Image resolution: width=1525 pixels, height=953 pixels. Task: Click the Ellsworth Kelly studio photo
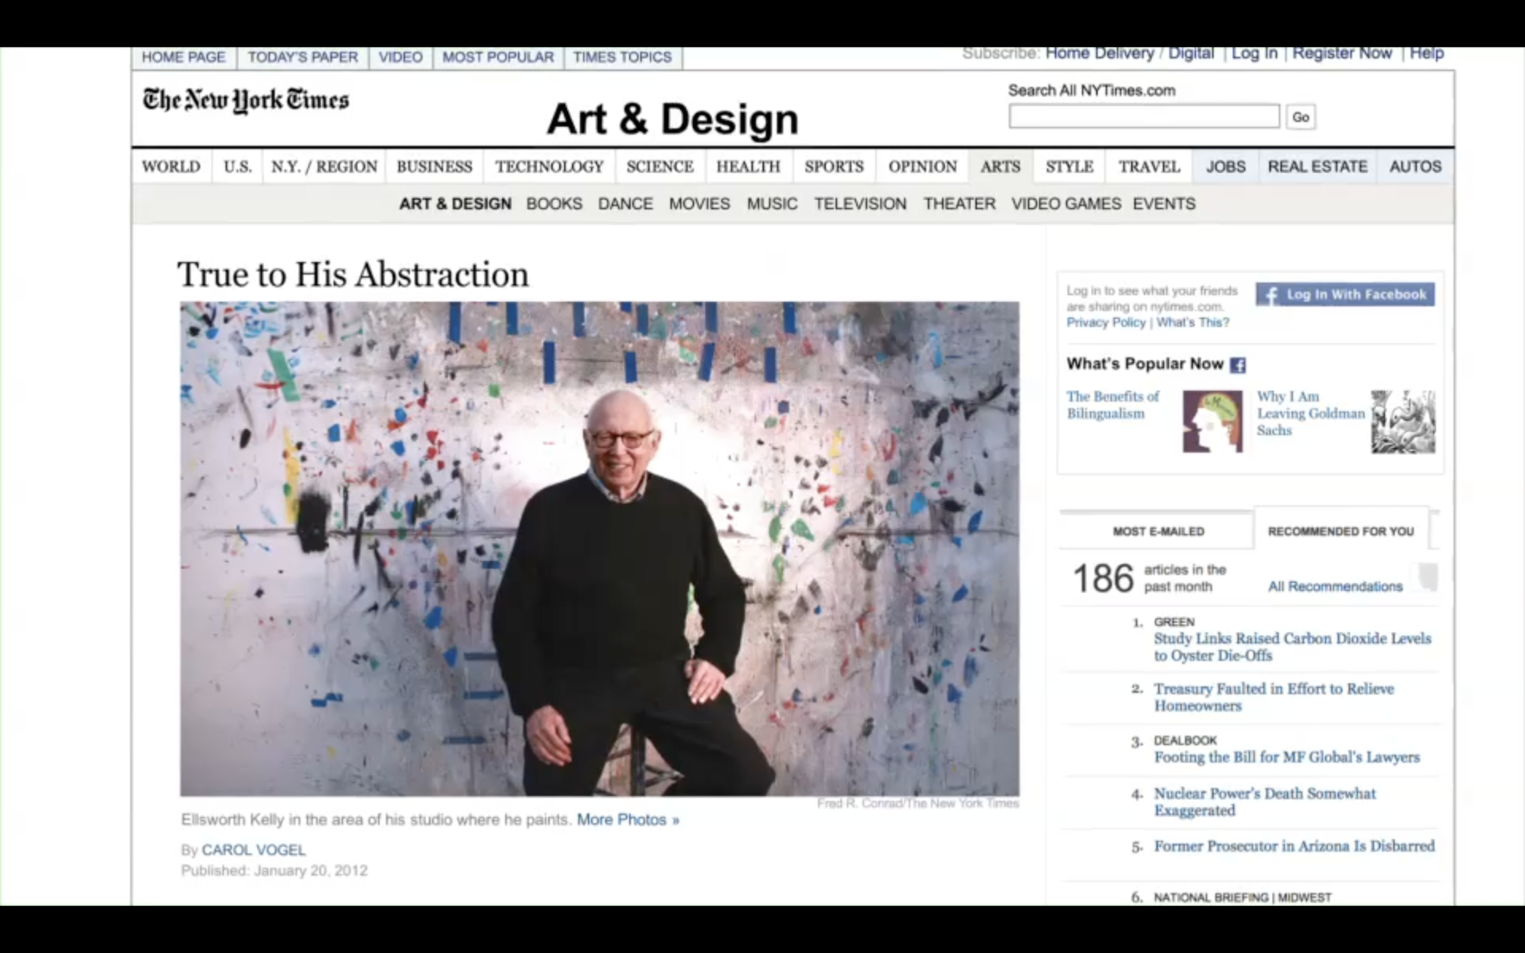tap(599, 548)
